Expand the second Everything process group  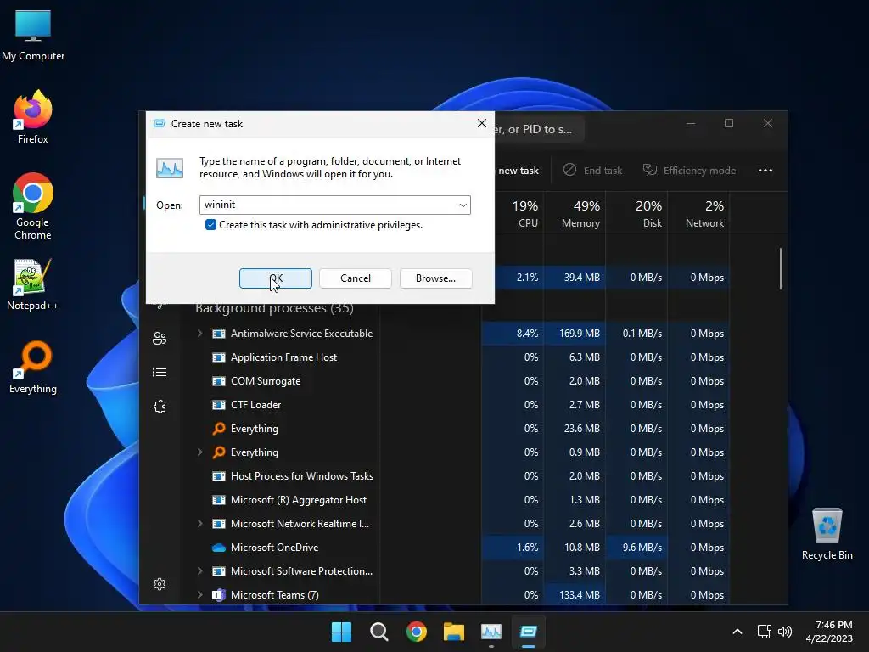tap(200, 452)
